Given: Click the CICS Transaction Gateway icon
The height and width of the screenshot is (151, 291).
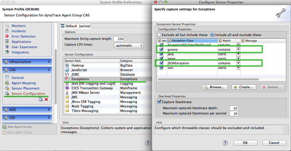Looking at the screenshot, I should pos(67,88).
